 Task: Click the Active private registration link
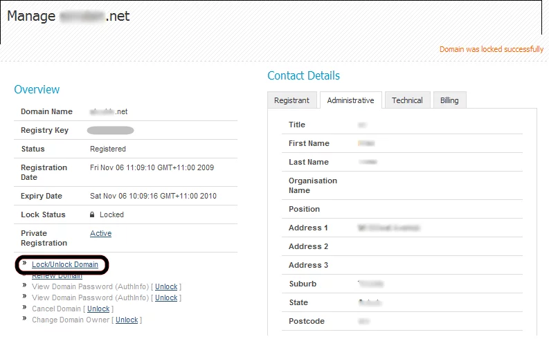[100, 233]
